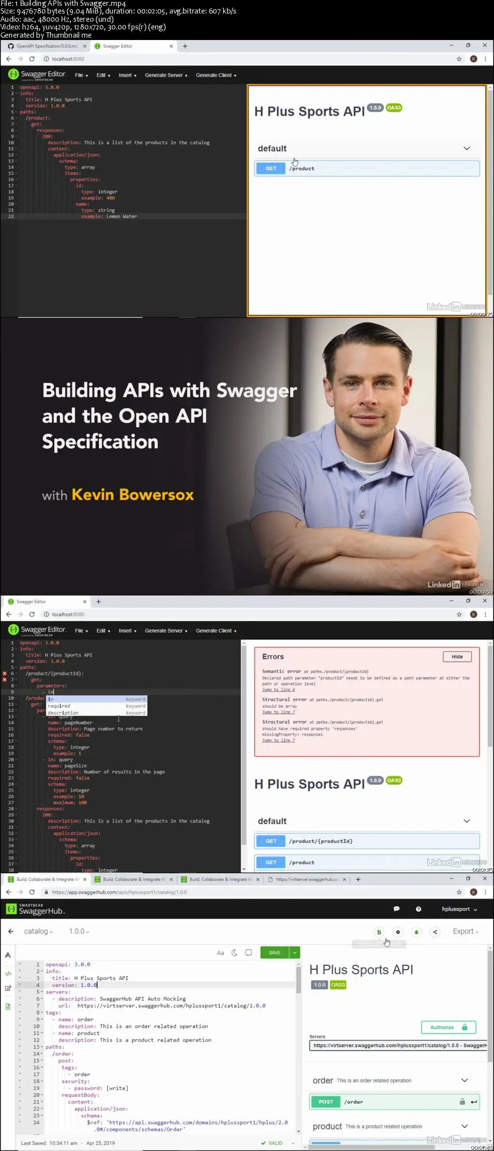This screenshot has height=1151, width=494.
Task: Click the Swagger Editor logo above the Errors panel
Action: [37, 630]
